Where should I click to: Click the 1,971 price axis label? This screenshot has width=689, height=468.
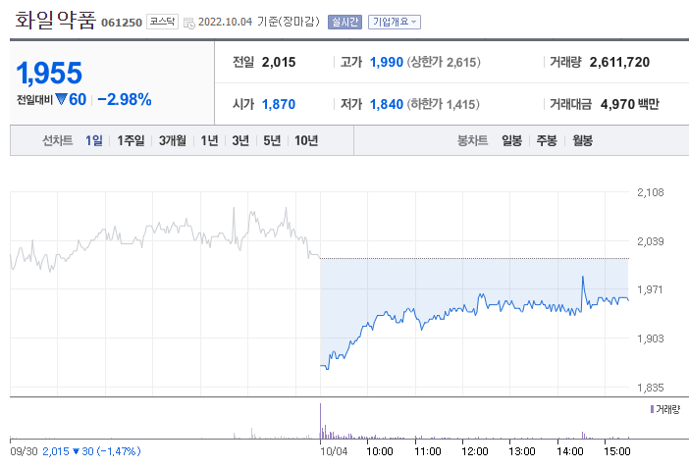pyautogui.click(x=651, y=290)
